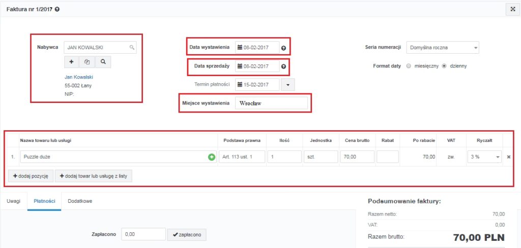Viewport: 521px width, 248px height.
Task: Click help icon next to Faktura nr 1/2017
Action: (x=57, y=10)
